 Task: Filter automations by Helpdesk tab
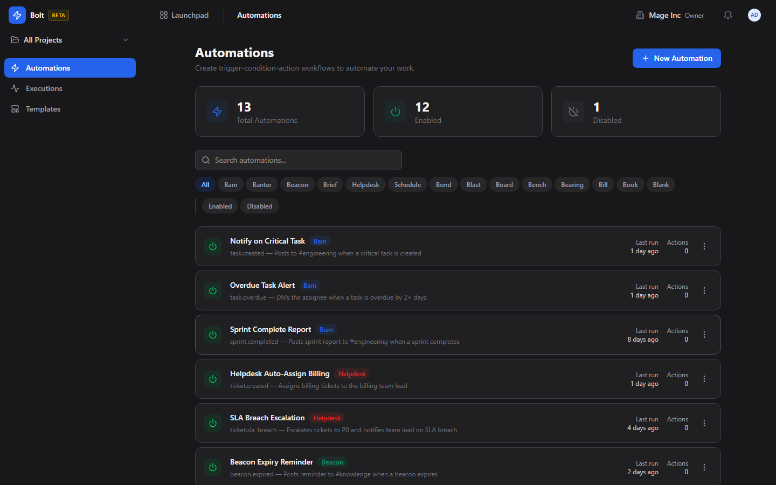(365, 185)
